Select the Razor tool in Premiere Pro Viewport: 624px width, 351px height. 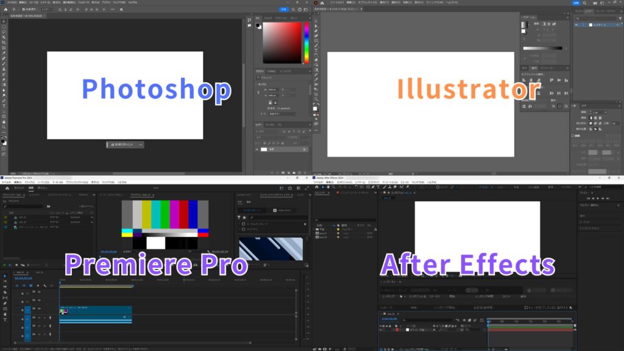pos(5,292)
